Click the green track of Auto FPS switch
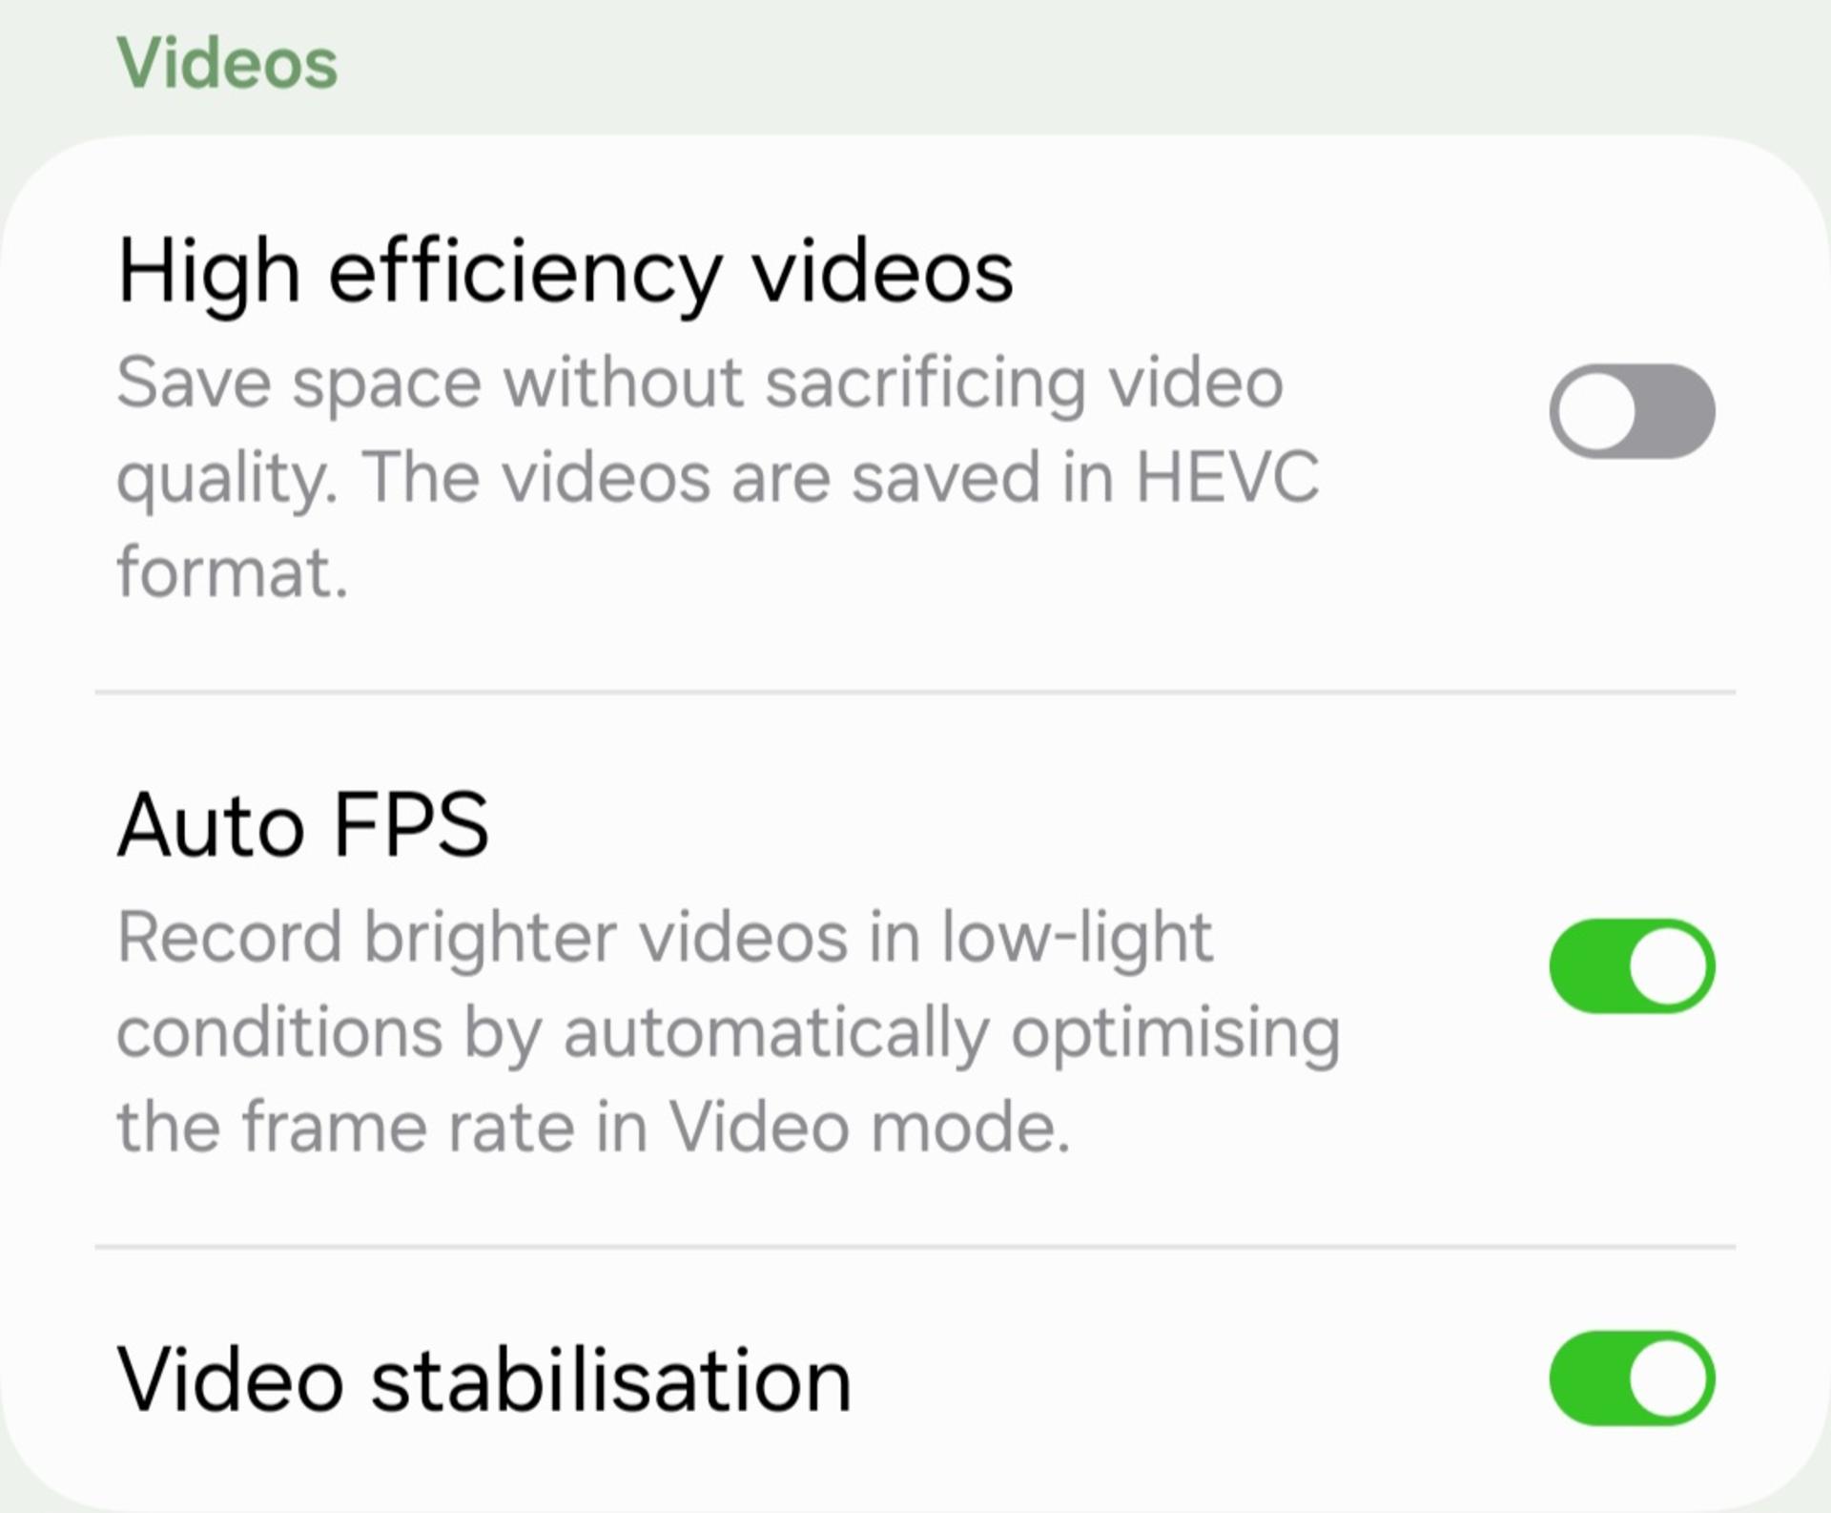The width and height of the screenshot is (1831, 1513). [x=1588, y=965]
